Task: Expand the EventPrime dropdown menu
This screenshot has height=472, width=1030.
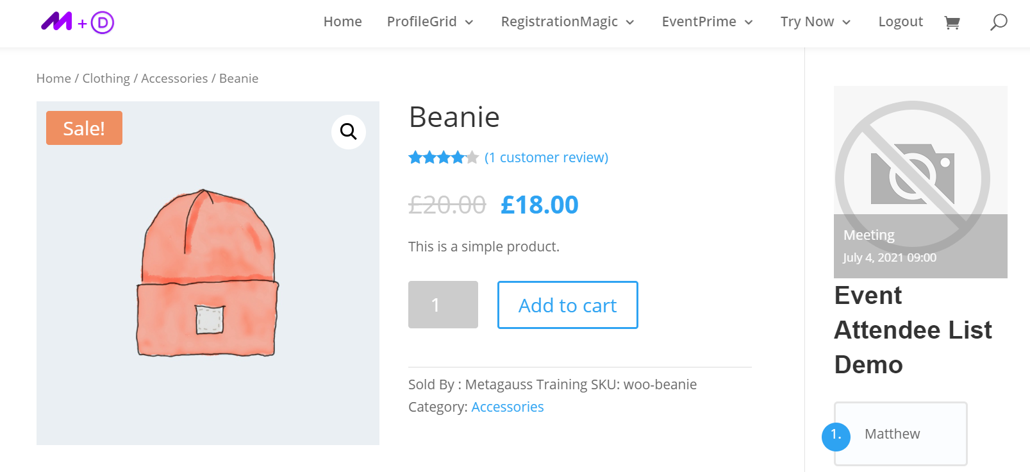Action: tap(707, 22)
